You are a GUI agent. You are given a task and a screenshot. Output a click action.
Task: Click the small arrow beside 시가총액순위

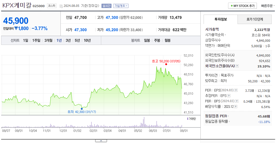tap(225, 35)
